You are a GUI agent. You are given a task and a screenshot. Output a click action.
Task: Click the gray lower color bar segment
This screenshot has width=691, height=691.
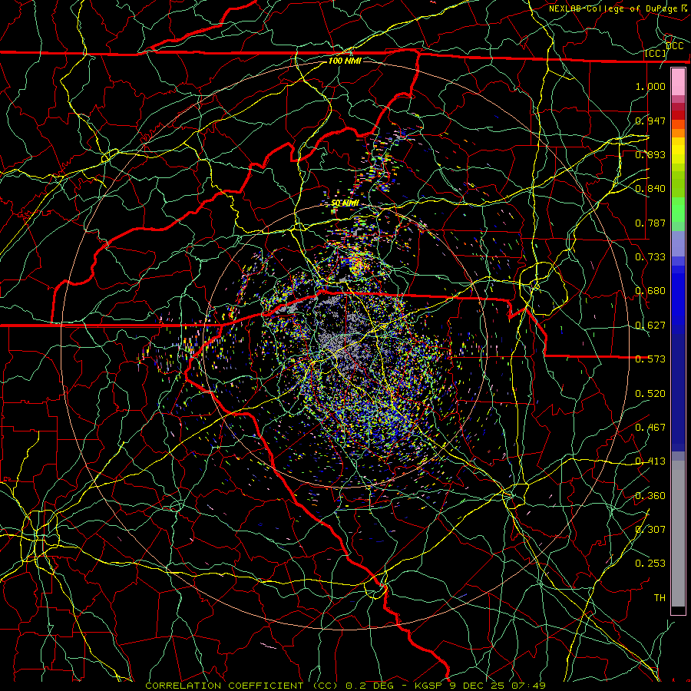pos(678,534)
